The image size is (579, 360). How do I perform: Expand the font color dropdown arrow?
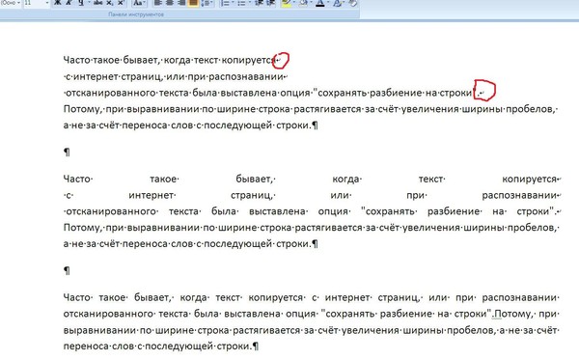tap(328, 3)
